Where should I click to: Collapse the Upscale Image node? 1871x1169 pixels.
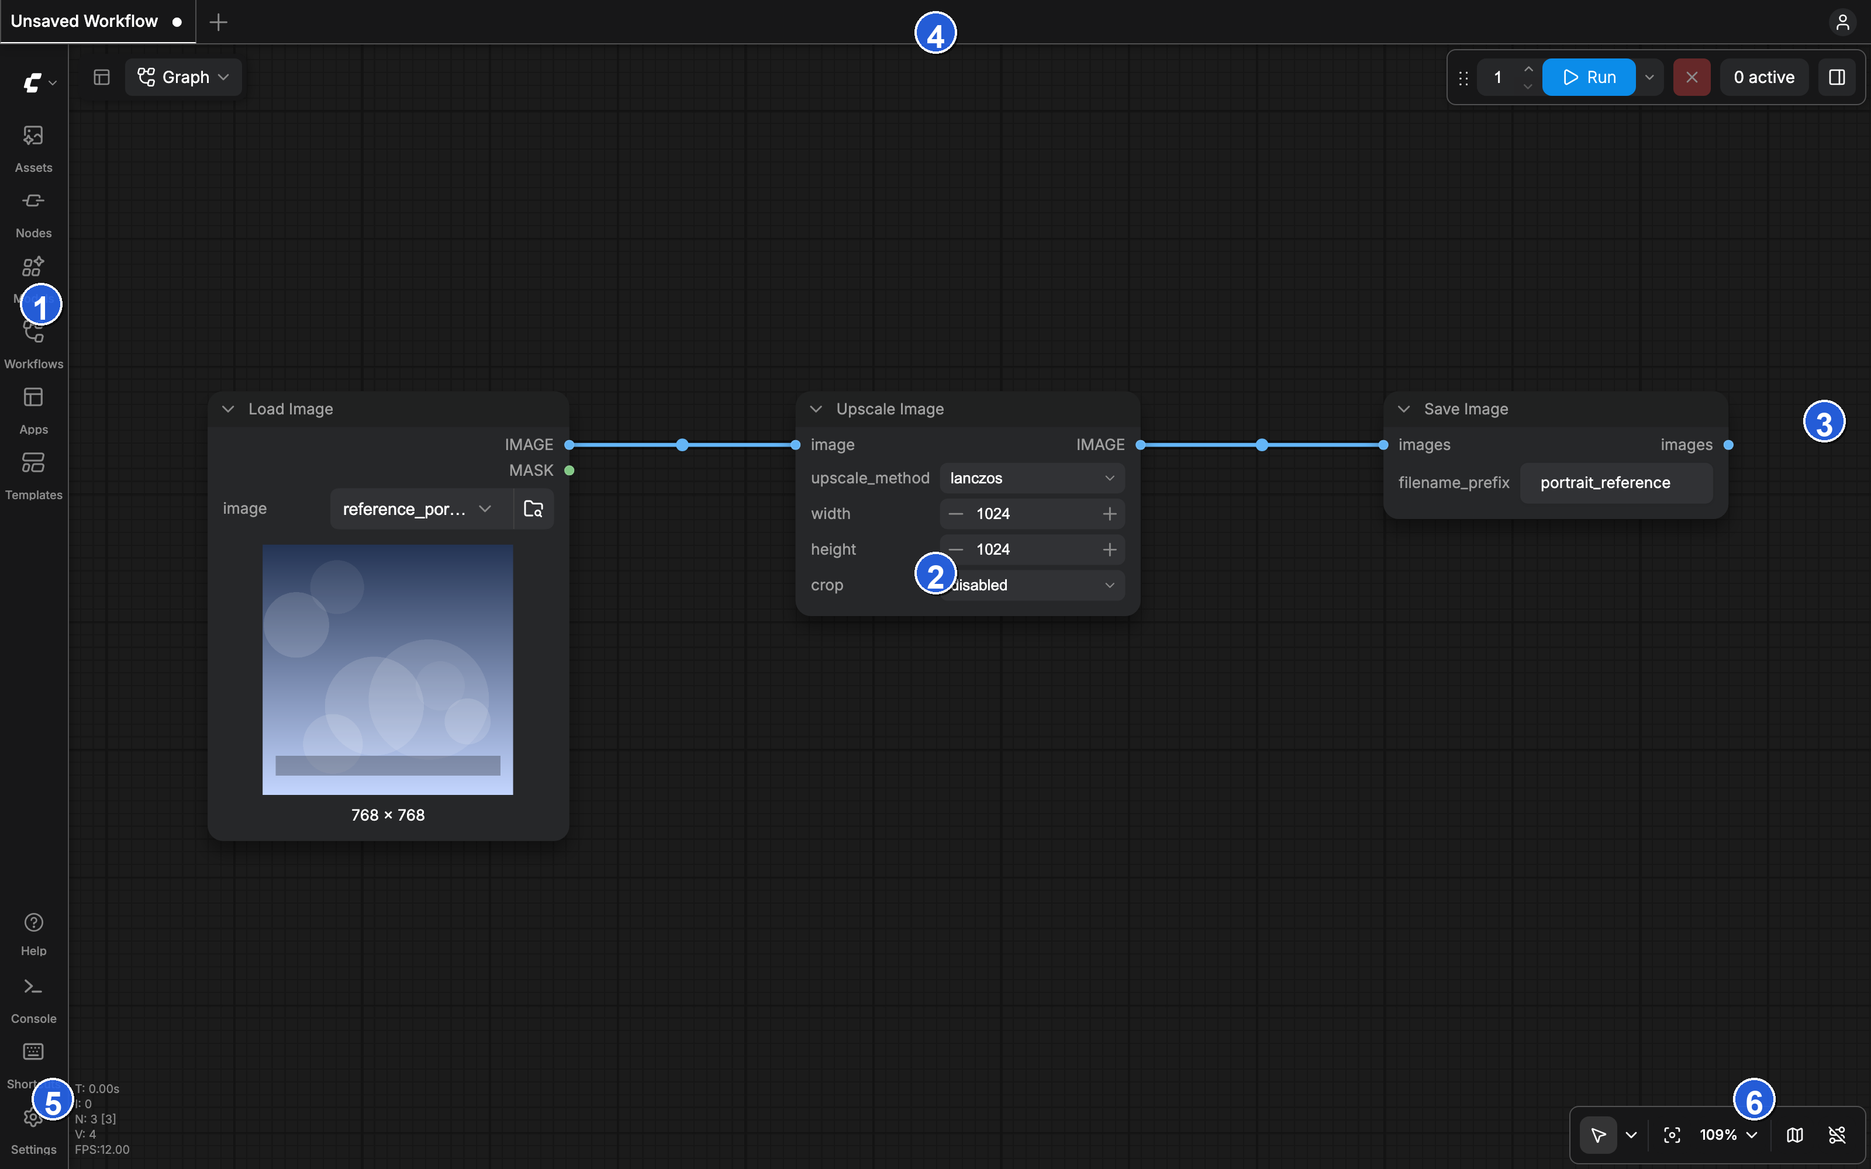pyautogui.click(x=816, y=409)
